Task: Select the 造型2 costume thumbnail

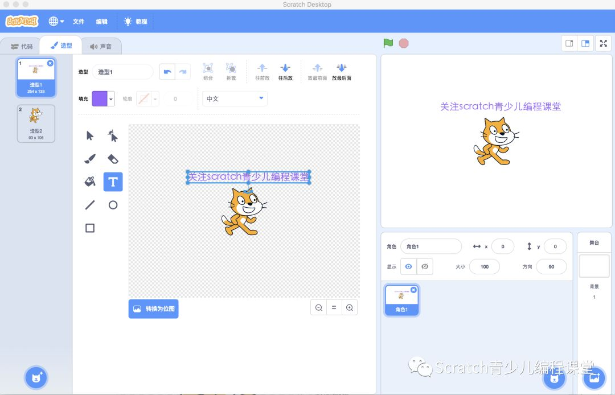Action: click(36, 123)
